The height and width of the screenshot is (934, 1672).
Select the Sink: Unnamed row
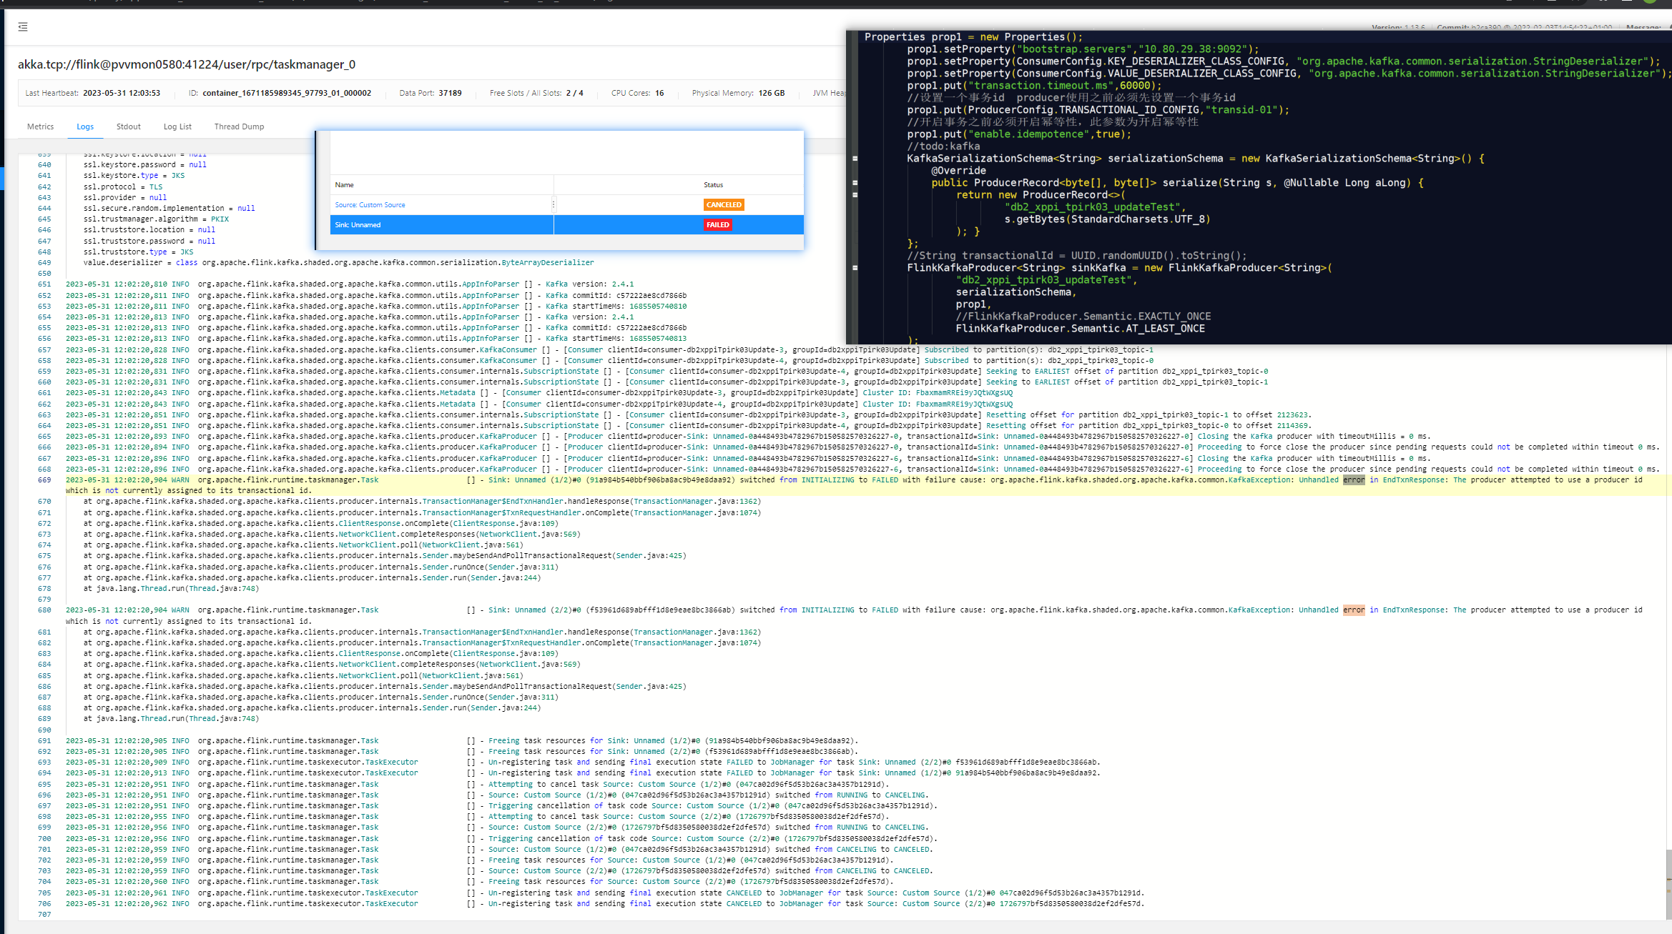coord(567,225)
